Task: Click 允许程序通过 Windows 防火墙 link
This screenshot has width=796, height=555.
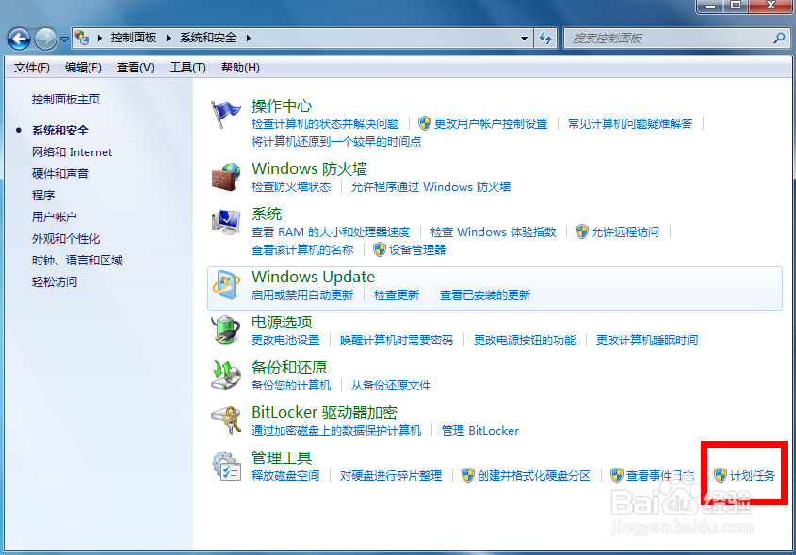Action: pyautogui.click(x=431, y=187)
